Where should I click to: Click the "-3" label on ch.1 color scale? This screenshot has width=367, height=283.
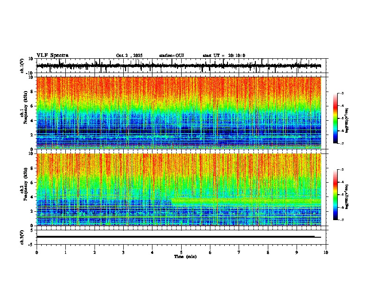[x=342, y=93]
